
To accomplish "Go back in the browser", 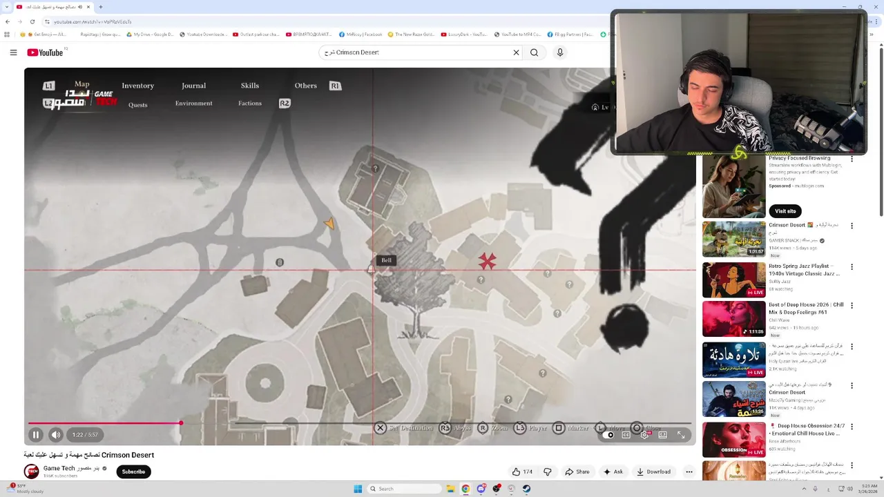I will click(8, 21).
